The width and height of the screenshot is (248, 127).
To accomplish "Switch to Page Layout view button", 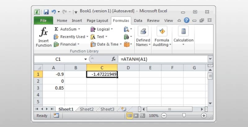I will 136,116.
